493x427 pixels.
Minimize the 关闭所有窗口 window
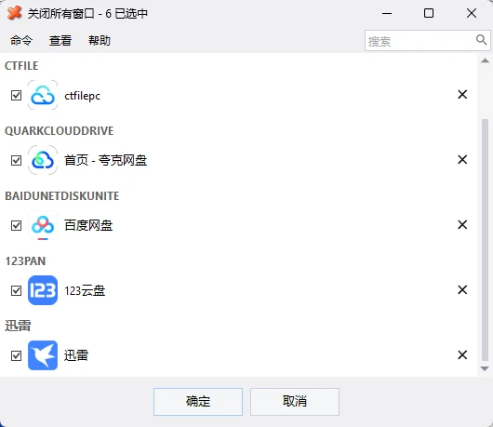click(387, 13)
